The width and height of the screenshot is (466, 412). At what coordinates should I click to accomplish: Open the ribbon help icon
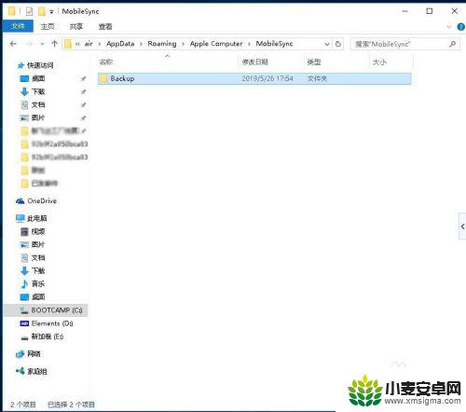click(x=461, y=27)
